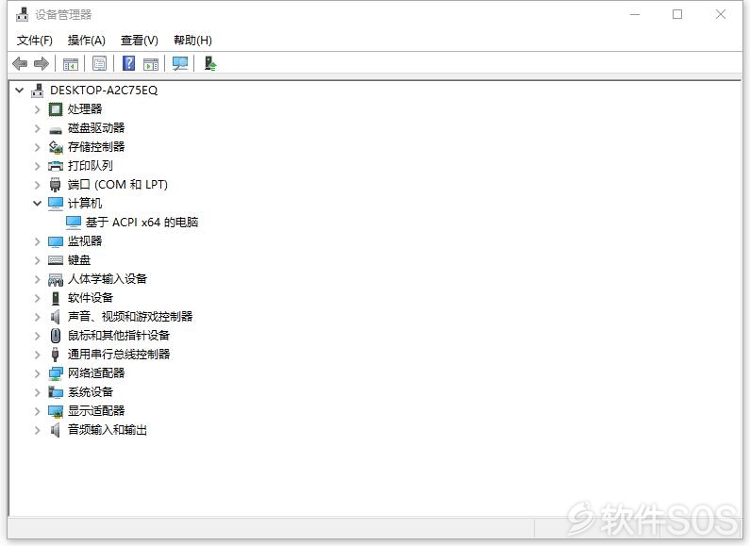The width and height of the screenshot is (750, 546).
Task: Select the 声音、视频和游戏控制器 label
Action: [130, 317]
